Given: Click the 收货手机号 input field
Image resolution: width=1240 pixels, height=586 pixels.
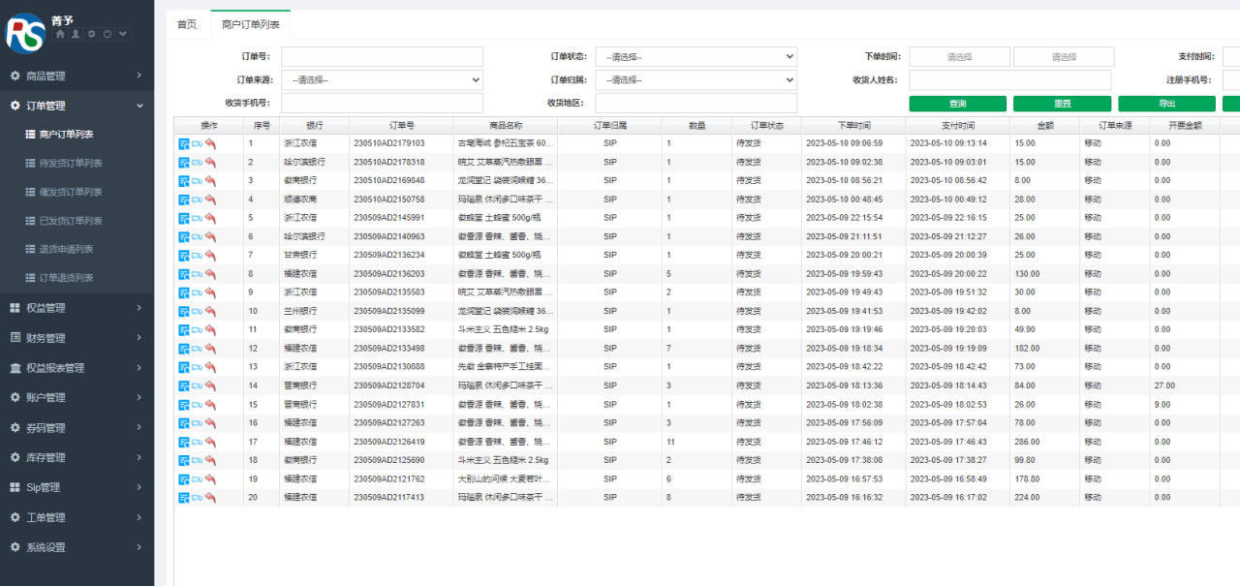Looking at the screenshot, I should point(382,103).
